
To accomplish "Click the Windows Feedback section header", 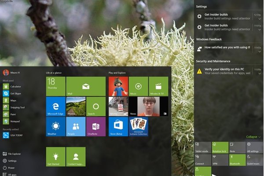I will tap(209, 39).
